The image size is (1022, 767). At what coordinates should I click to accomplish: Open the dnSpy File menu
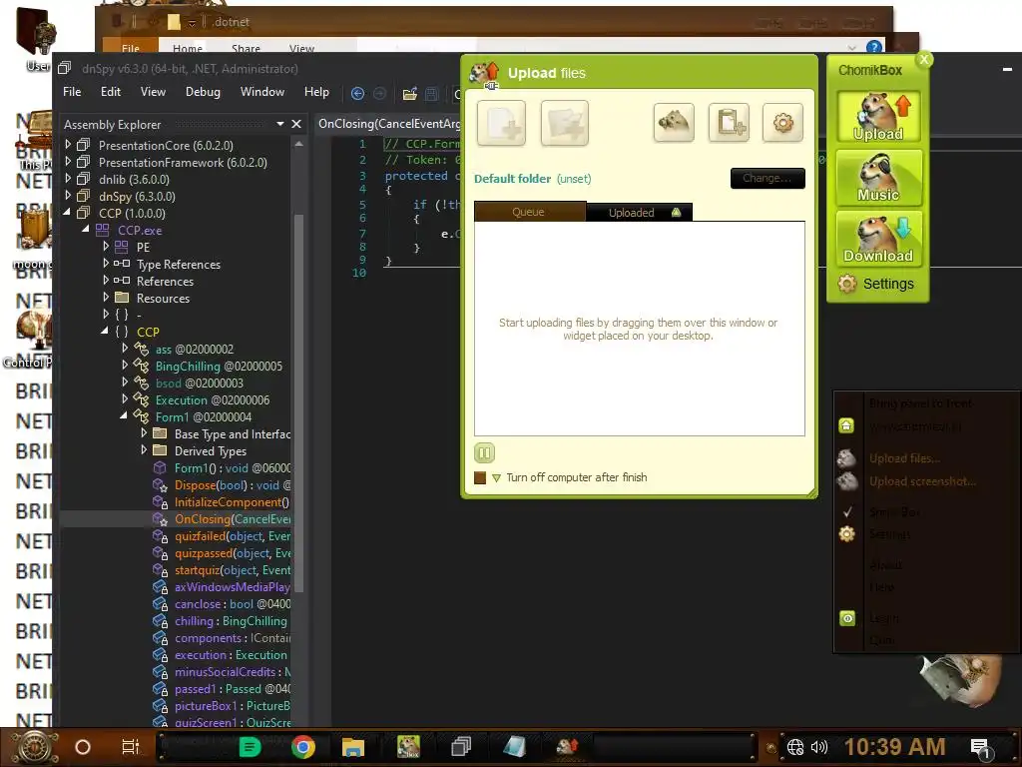tap(72, 92)
